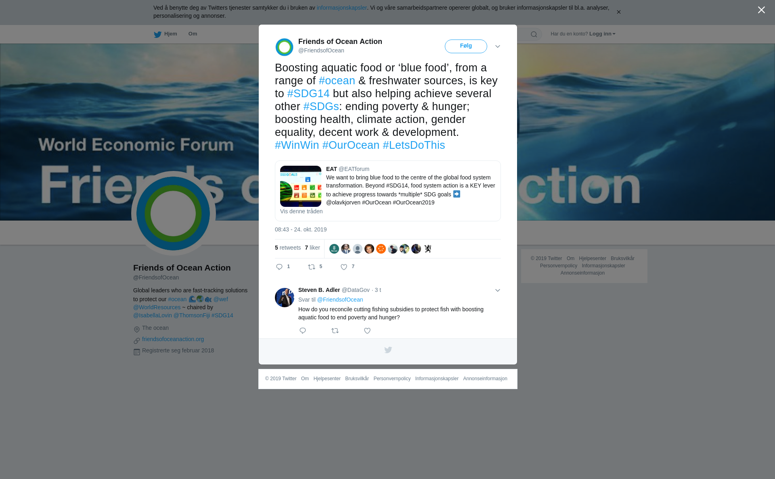Click the Twitter bird Hjem icon
The image size is (775, 479).
pyautogui.click(x=157, y=34)
